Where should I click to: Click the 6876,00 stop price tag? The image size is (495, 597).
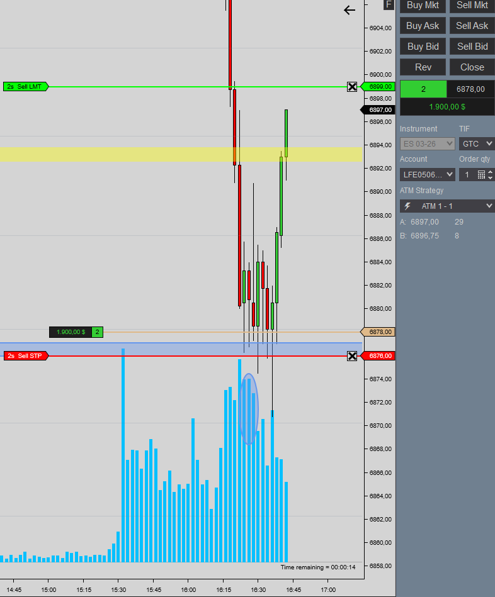click(378, 356)
